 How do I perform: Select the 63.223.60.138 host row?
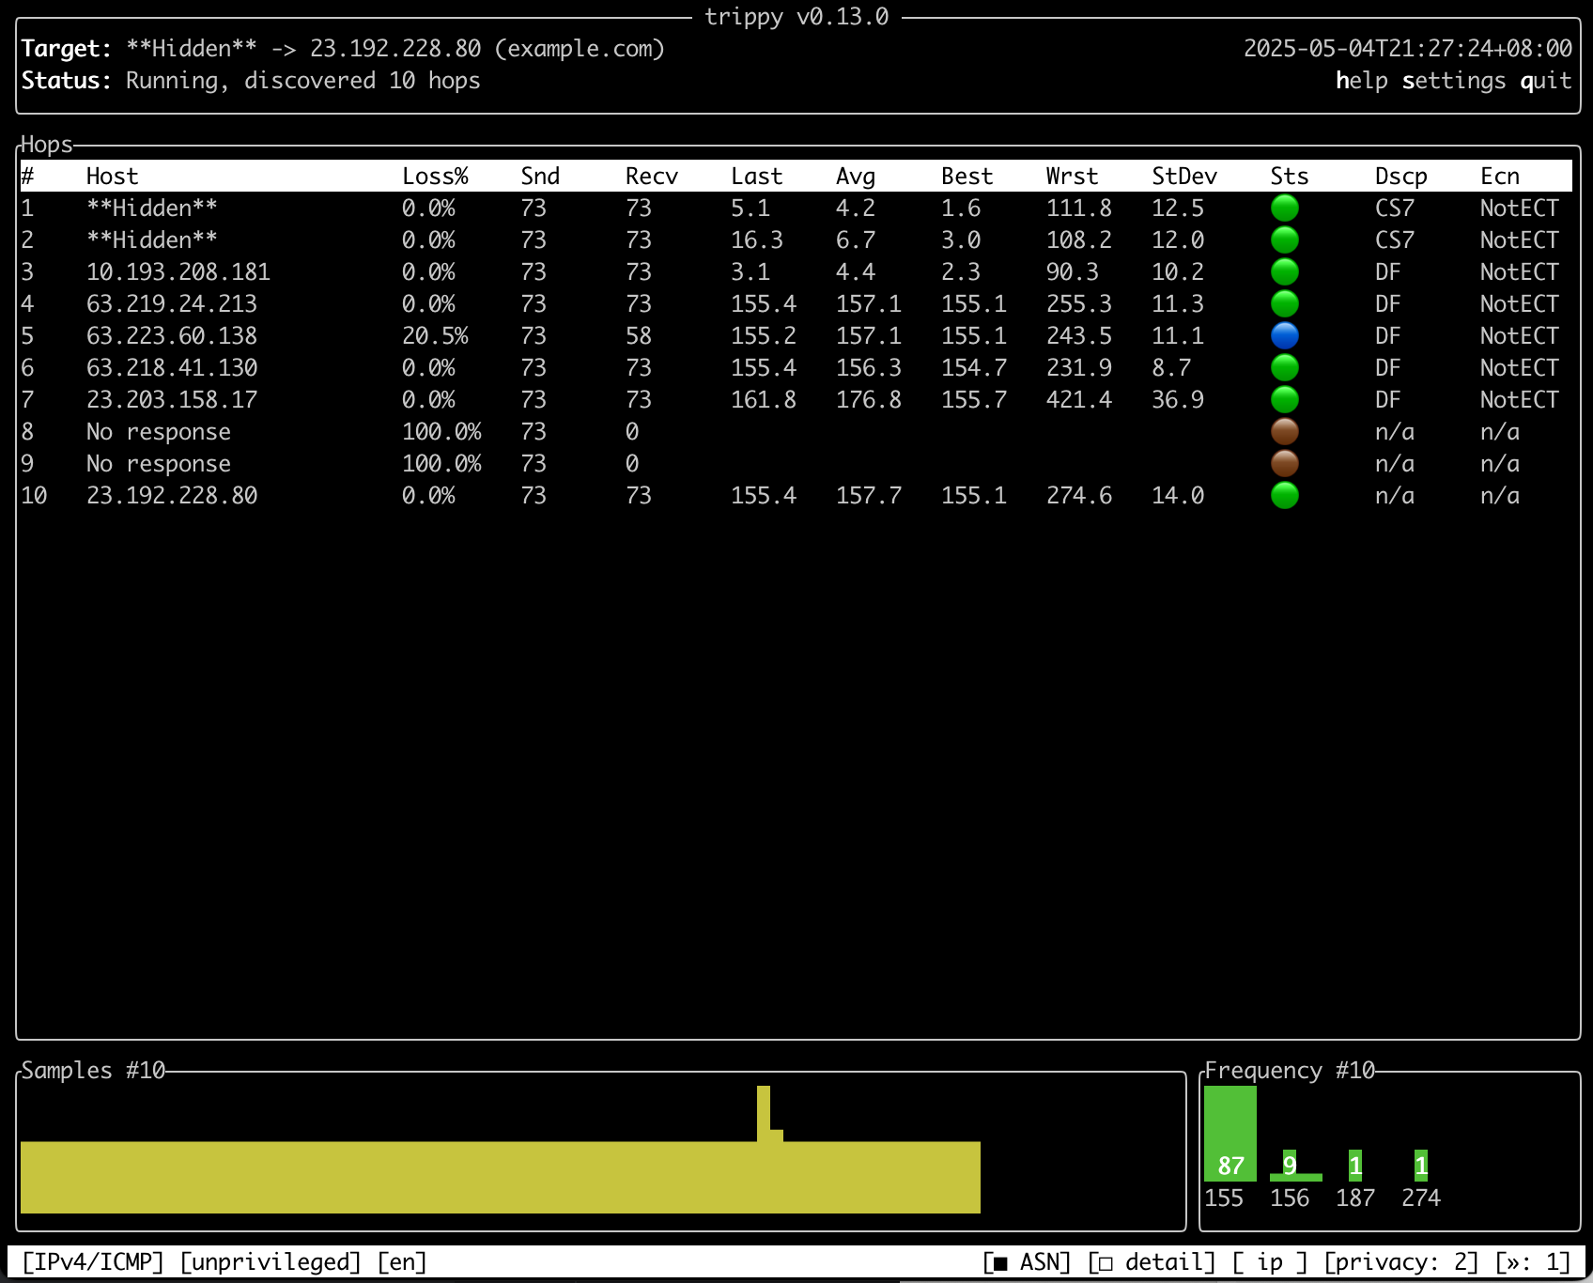796,335
